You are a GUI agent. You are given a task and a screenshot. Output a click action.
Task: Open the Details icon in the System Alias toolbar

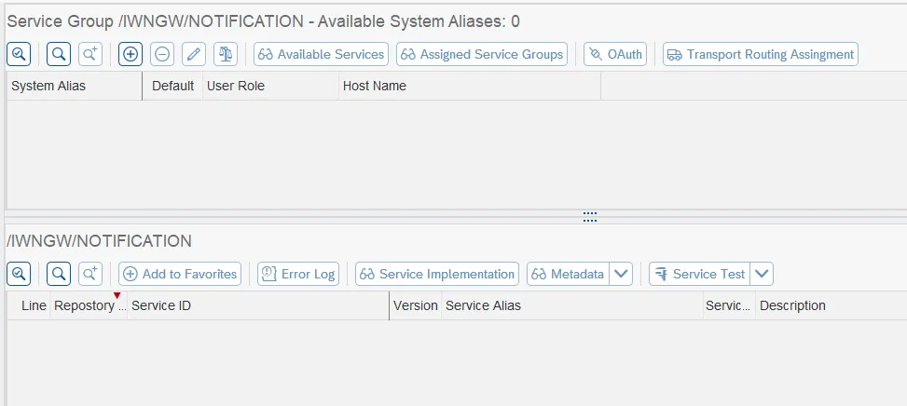tap(19, 54)
